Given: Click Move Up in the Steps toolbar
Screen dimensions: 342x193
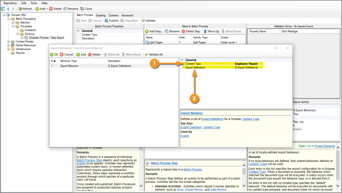Looking at the screenshot, I should pyautogui.click(x=211, y=31).
